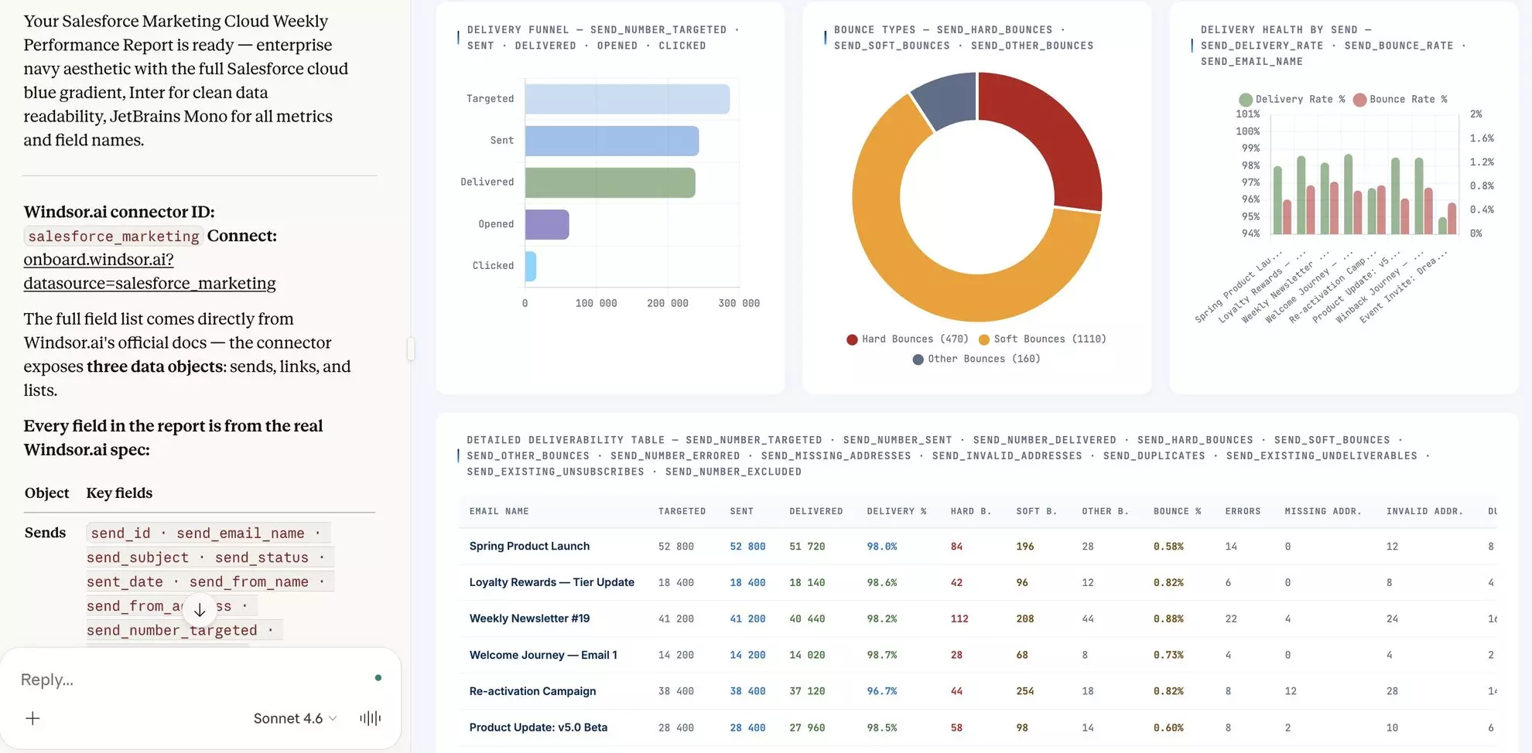Click the send_id field tag
1532x753 pixels.
[x=121, y=533]
